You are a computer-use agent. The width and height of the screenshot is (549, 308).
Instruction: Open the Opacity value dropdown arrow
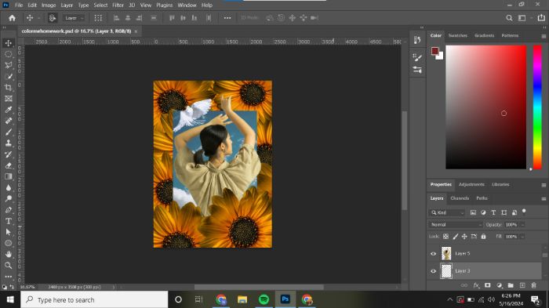point(523,225)
